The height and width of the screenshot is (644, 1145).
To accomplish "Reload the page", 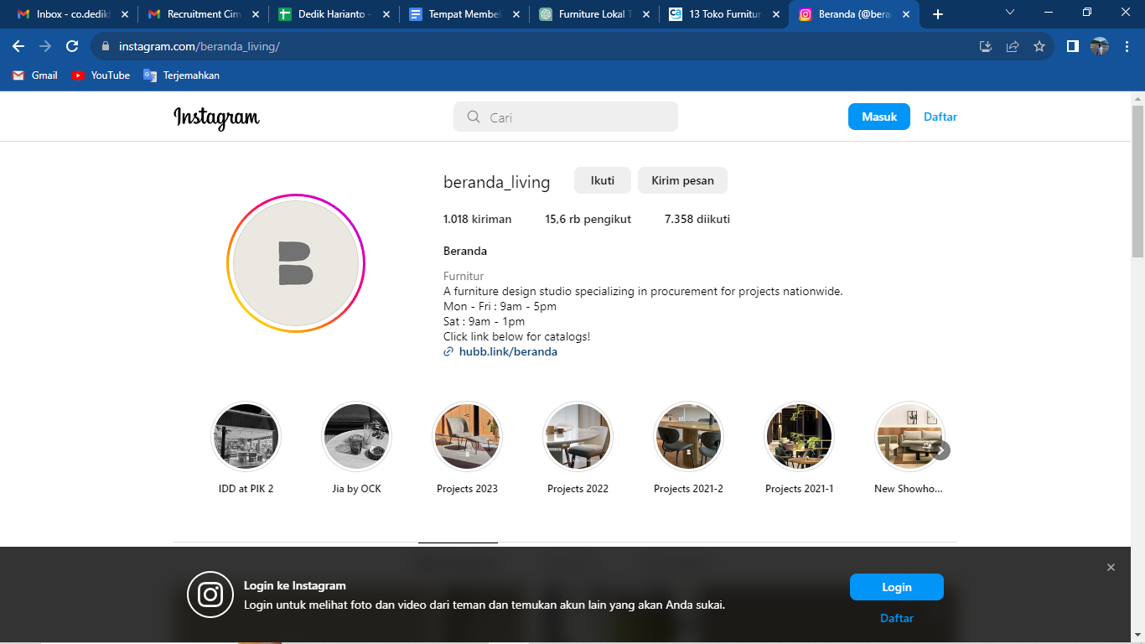I will (72, 46).
